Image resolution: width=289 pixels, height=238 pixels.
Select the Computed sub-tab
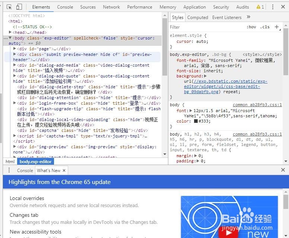click(x=198, y=18)
